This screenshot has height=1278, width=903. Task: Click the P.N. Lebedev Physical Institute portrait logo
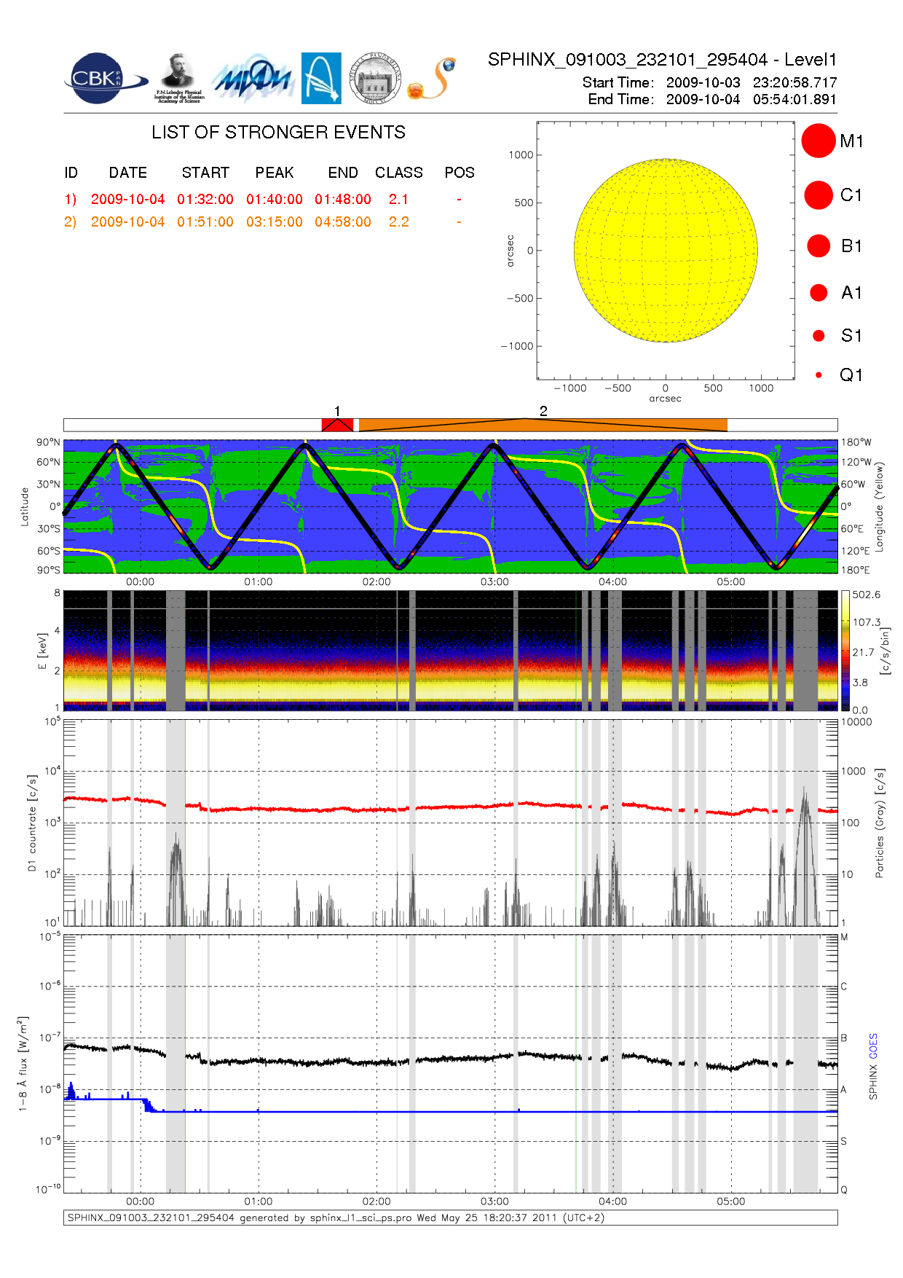pos(178,79)
